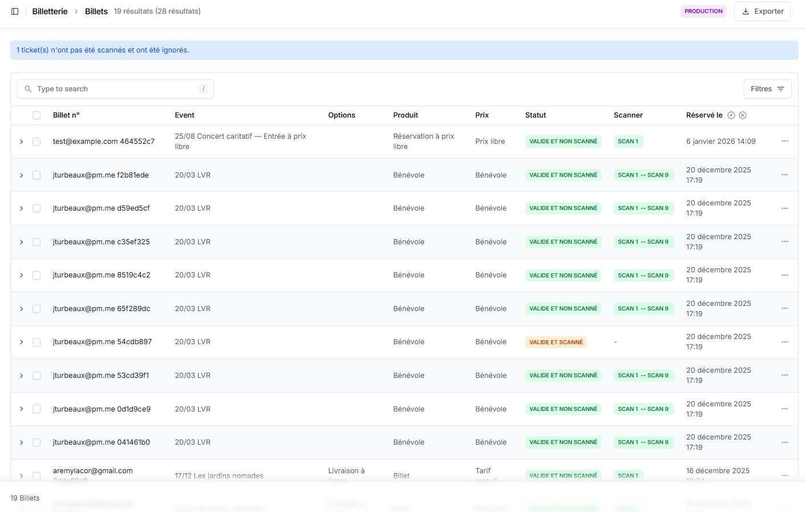Open the three-dot menu for ticket f2b81ede
Viewport: 806px width, 512px height.
784,175
